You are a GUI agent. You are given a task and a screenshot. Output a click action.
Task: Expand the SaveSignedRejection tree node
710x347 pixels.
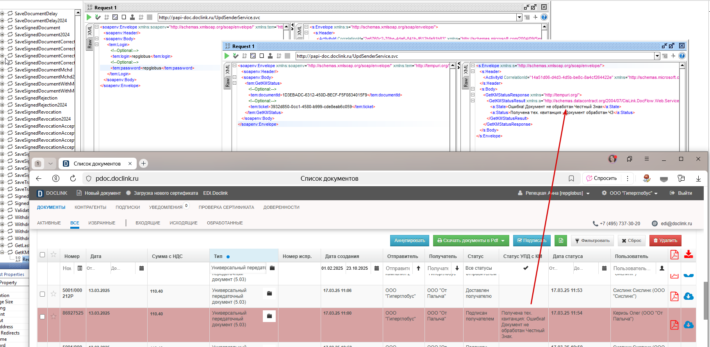point(2,98)
